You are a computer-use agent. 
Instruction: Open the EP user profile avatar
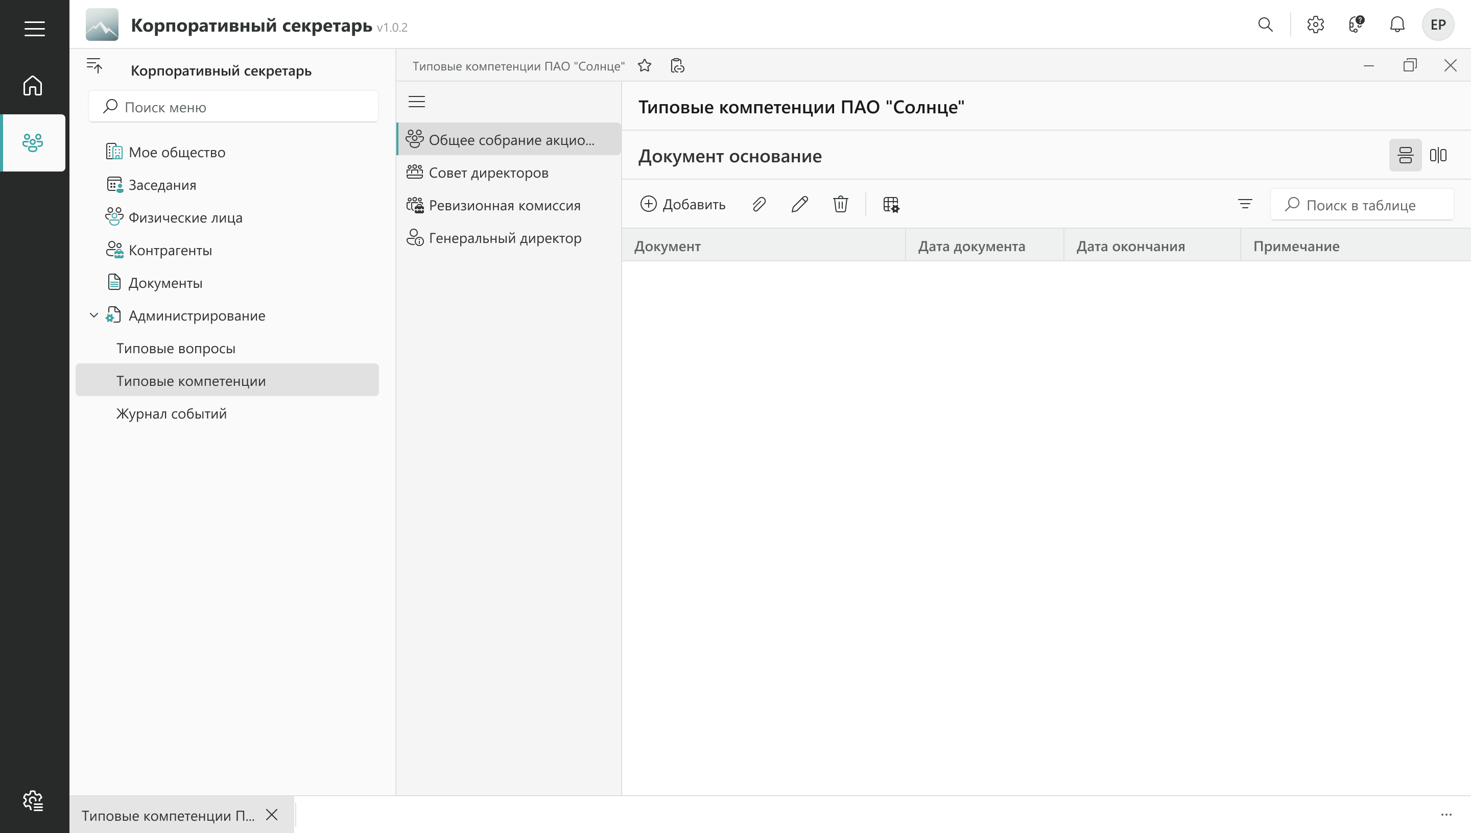click(x=1437, y=24)
